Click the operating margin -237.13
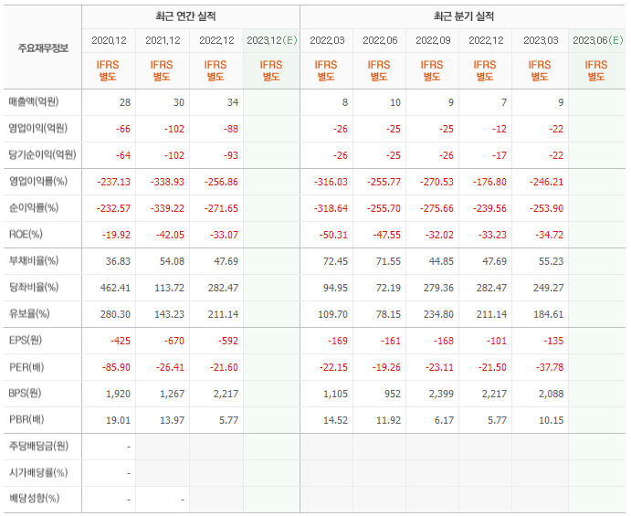Viewport: 631px width, 516px height. pos(114,182)
